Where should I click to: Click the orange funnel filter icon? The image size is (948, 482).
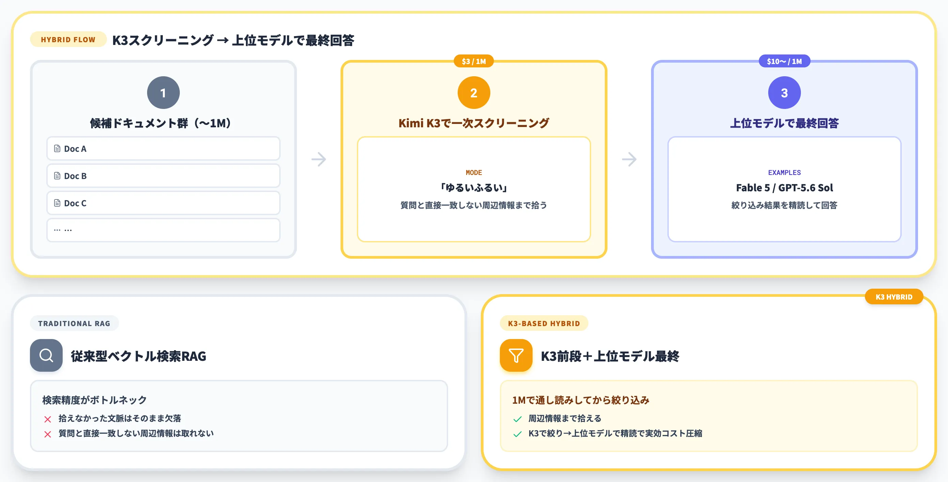pos(516,355)
